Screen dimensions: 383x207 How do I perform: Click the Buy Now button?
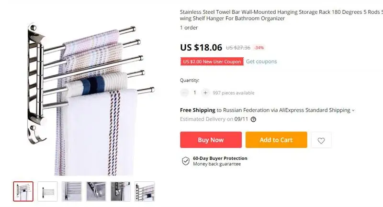coord(211,140)
